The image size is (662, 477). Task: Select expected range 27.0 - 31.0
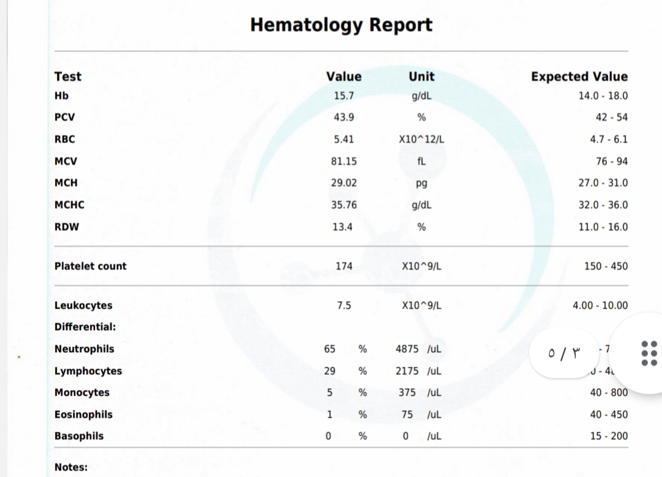(603, 182)
